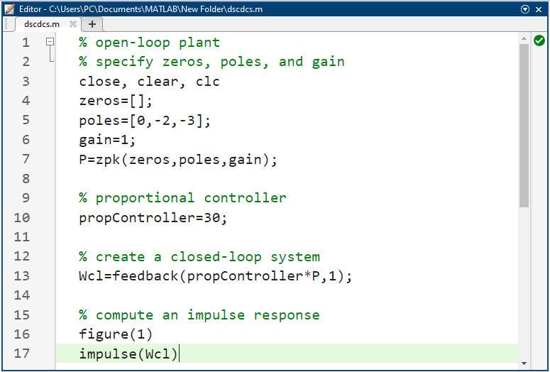The image size is (550, 372).
Task: Click line number 7 in the gutter
Action: tap(26, 159)
